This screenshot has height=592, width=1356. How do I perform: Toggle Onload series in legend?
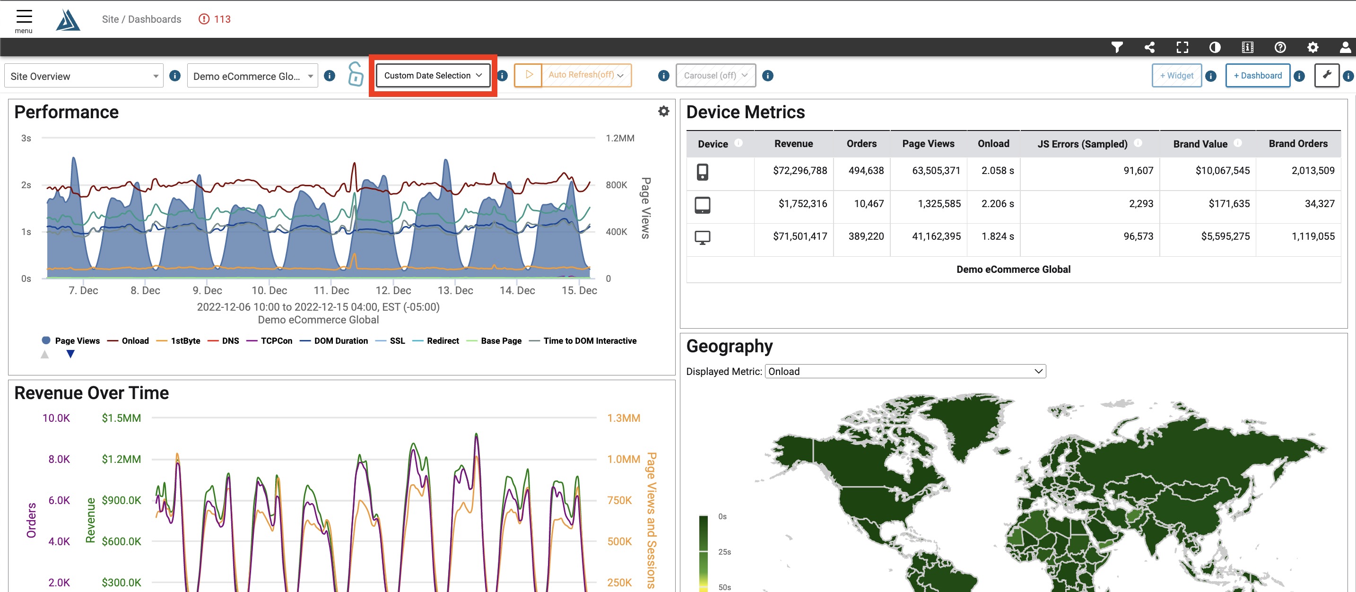click(128, 340)
